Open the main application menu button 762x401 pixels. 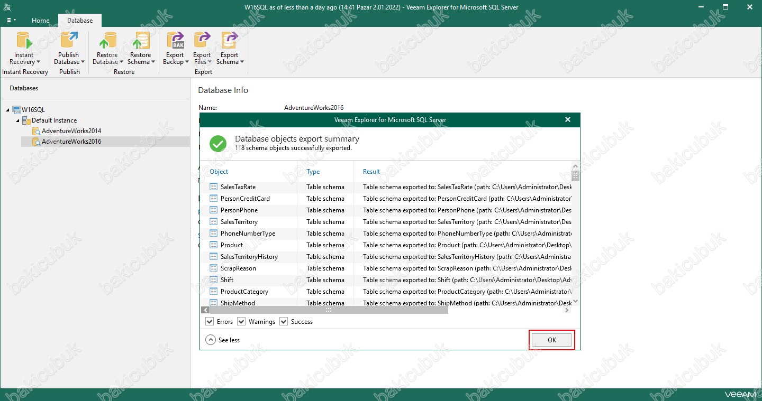point(11,21)
